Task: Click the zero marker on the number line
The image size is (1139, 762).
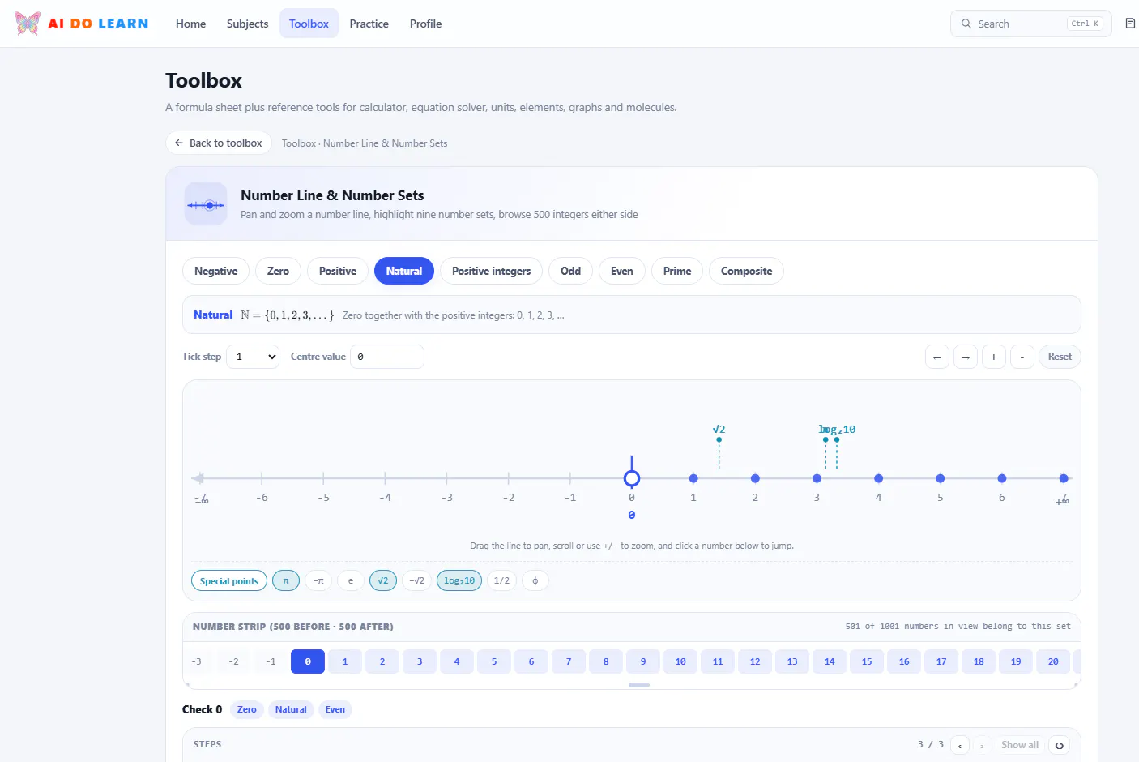Action: [632, 478]
